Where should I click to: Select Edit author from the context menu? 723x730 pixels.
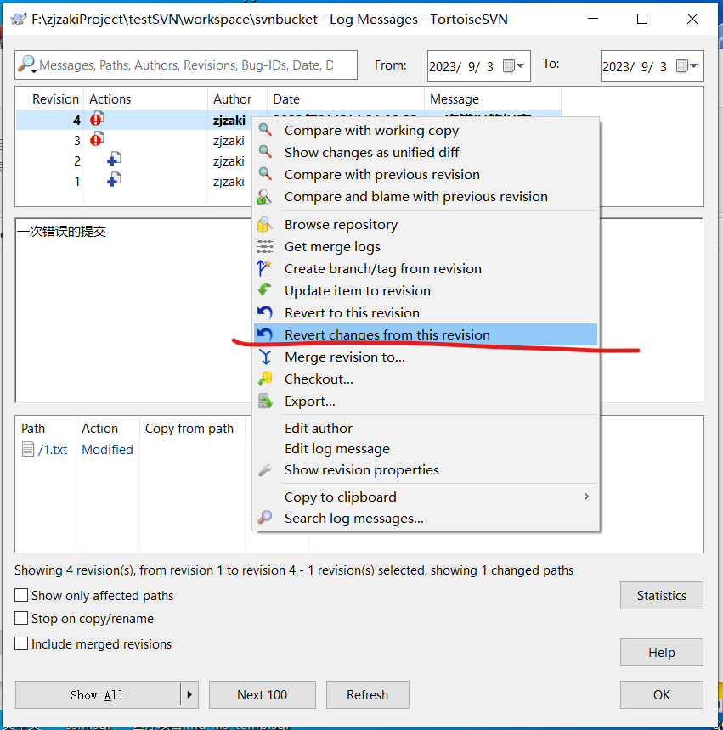[426, 429]
